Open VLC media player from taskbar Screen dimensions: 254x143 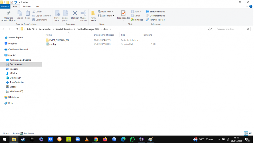tap(87, 139)
